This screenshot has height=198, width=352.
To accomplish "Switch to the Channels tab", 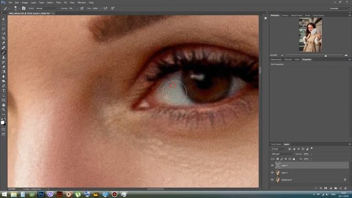I will pyautogui.click(x=288, y=59).
